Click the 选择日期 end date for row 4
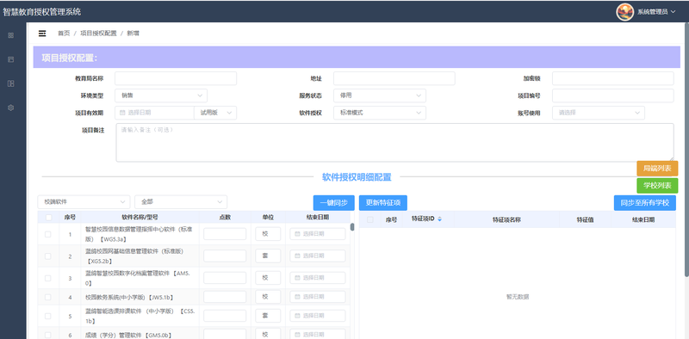Screen dimensions: 689x339 click(x=318, y=297)
